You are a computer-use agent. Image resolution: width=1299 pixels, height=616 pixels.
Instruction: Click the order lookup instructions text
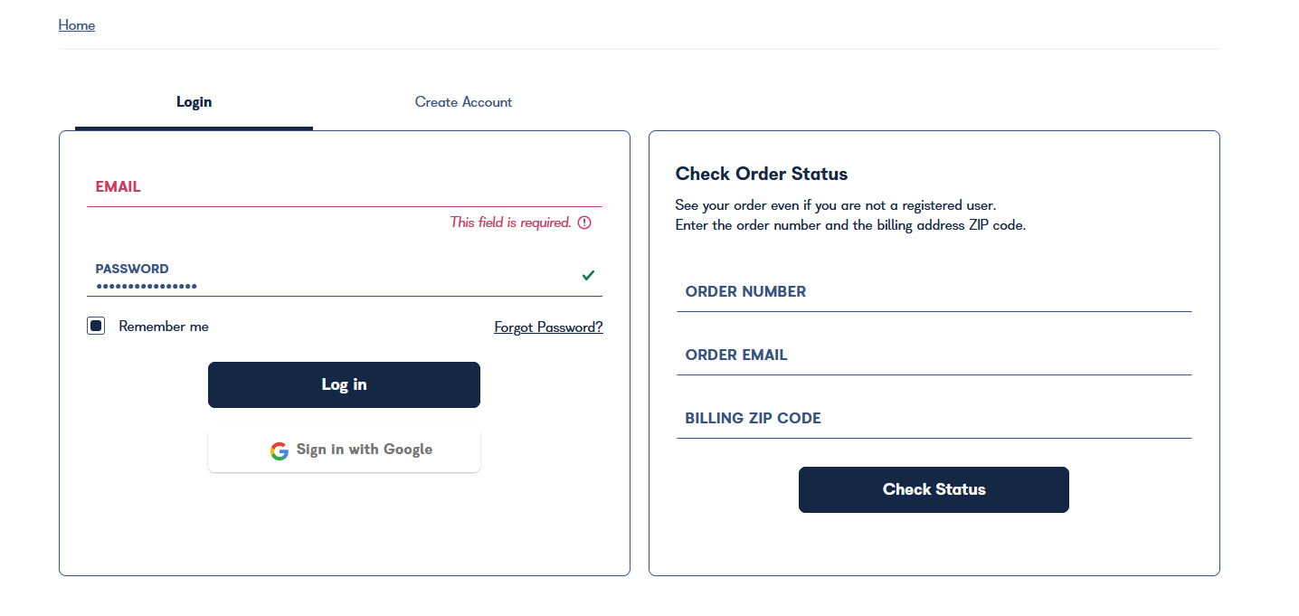[x=850, y=215]
